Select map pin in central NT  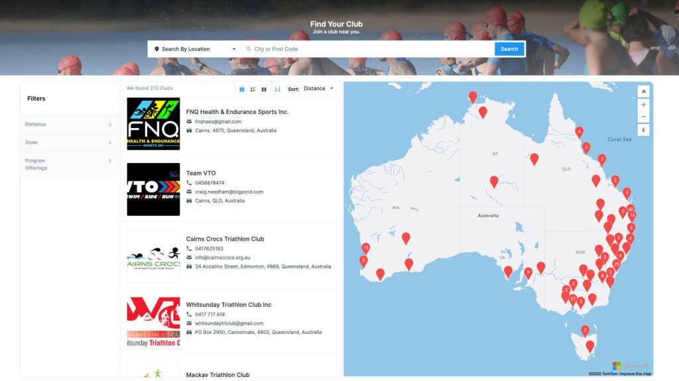pyautogui.click(x=494, y=182)
